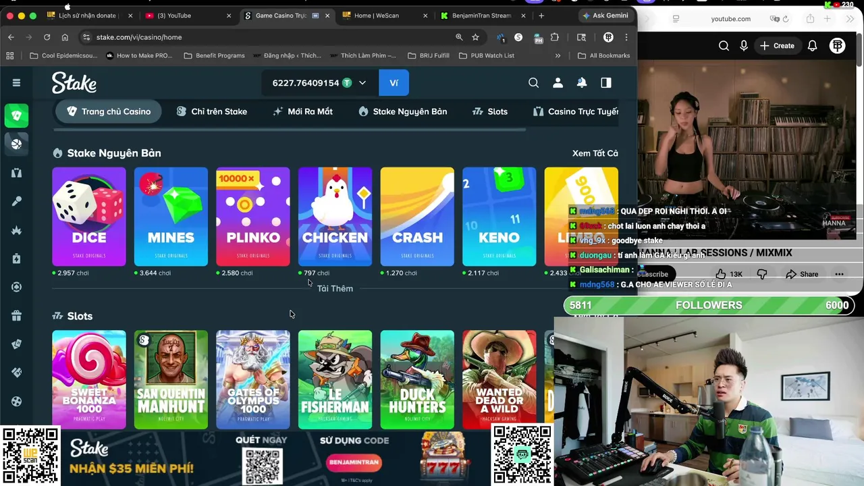Open Plinko game thumbnail
Viewport: 864px width, 486px height.
point(253,217)
